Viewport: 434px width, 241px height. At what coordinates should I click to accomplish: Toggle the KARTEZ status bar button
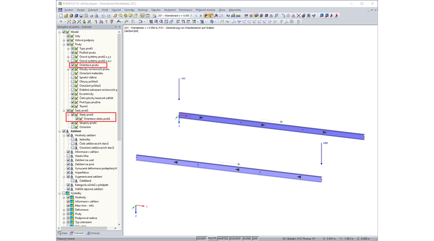coord(223,239)
